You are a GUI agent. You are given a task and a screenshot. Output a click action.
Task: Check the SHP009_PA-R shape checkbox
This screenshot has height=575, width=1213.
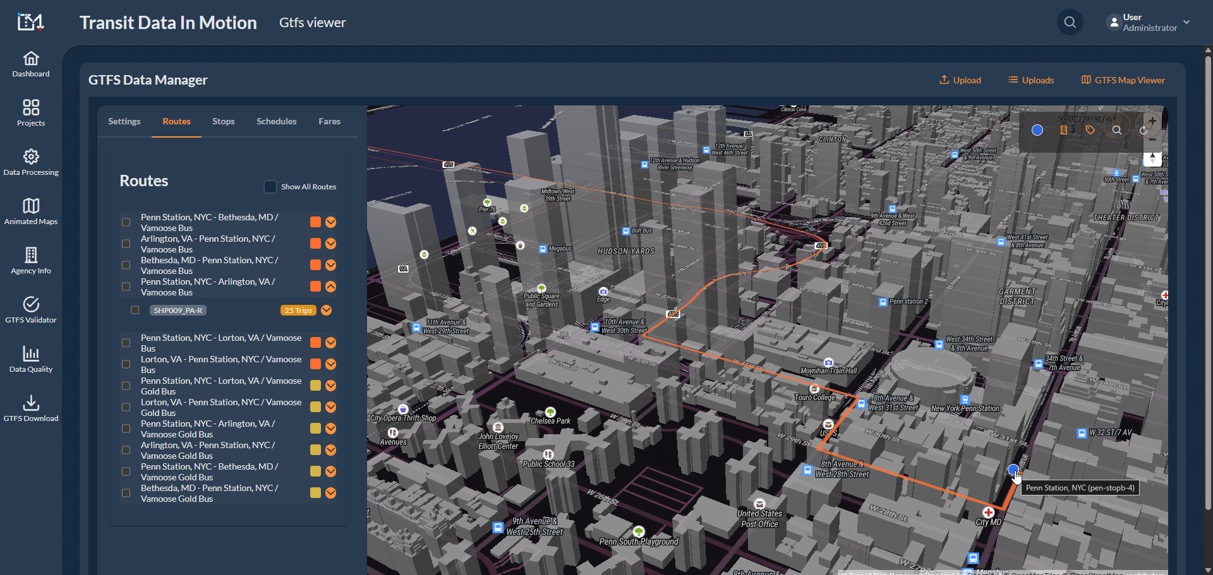click(x=135, y=310)
